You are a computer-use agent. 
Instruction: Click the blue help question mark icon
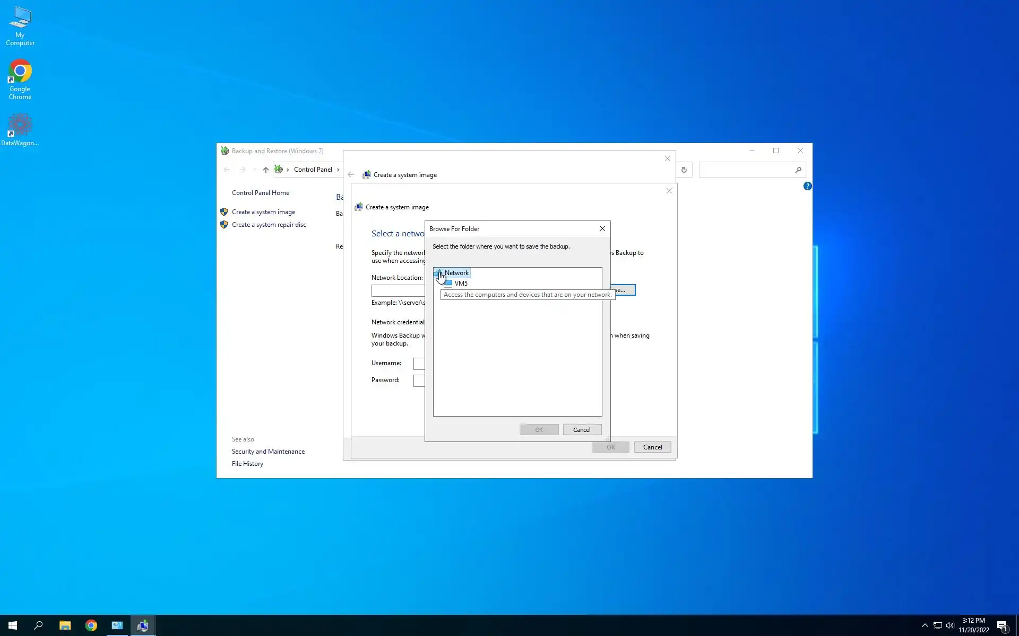tap(807, 186)
